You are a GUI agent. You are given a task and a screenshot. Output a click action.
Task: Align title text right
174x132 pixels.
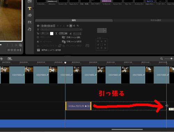pos(74,26)
